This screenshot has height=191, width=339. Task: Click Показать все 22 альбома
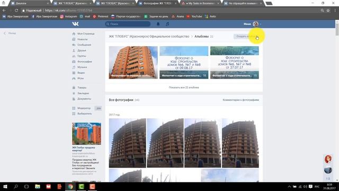(x=184, y=88)
